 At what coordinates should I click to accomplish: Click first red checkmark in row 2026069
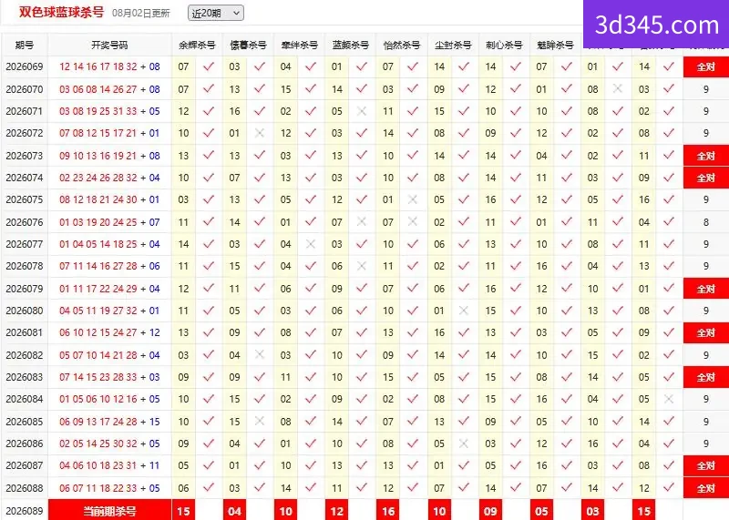pos(209,66)
